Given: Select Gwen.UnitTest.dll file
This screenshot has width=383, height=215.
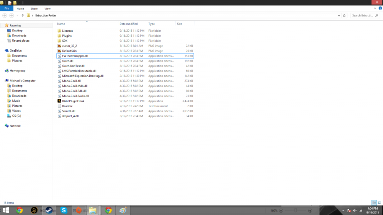Looking at the screenshot, I should click(x=73, y=66).
